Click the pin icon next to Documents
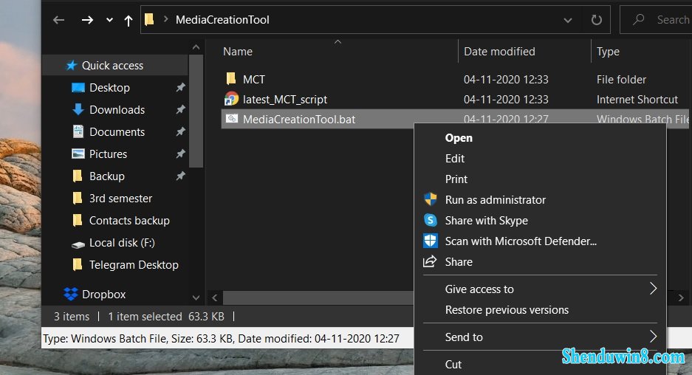This screenshot has width=692, height=375. (x=180, y=131)
